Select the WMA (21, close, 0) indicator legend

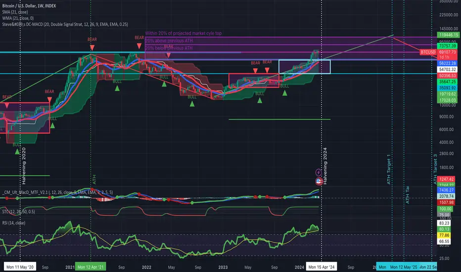coord(18,18)
